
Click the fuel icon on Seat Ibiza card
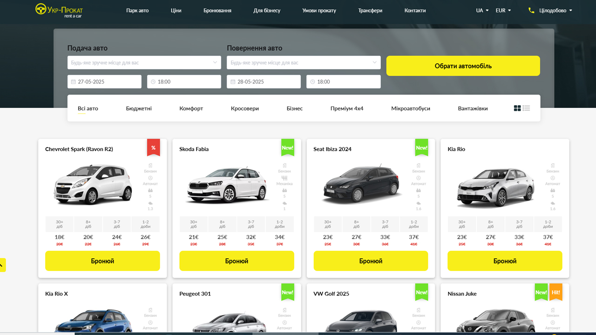point(419,166)
